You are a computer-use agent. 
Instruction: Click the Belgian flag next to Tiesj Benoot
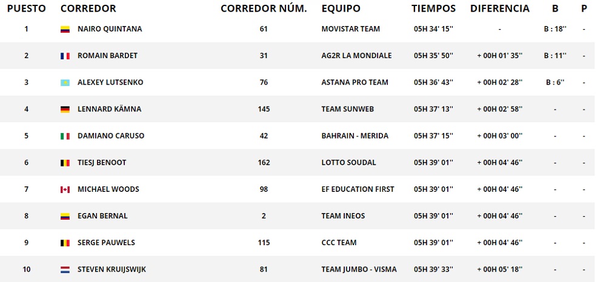pyautogui.click(x=65, y=163)
